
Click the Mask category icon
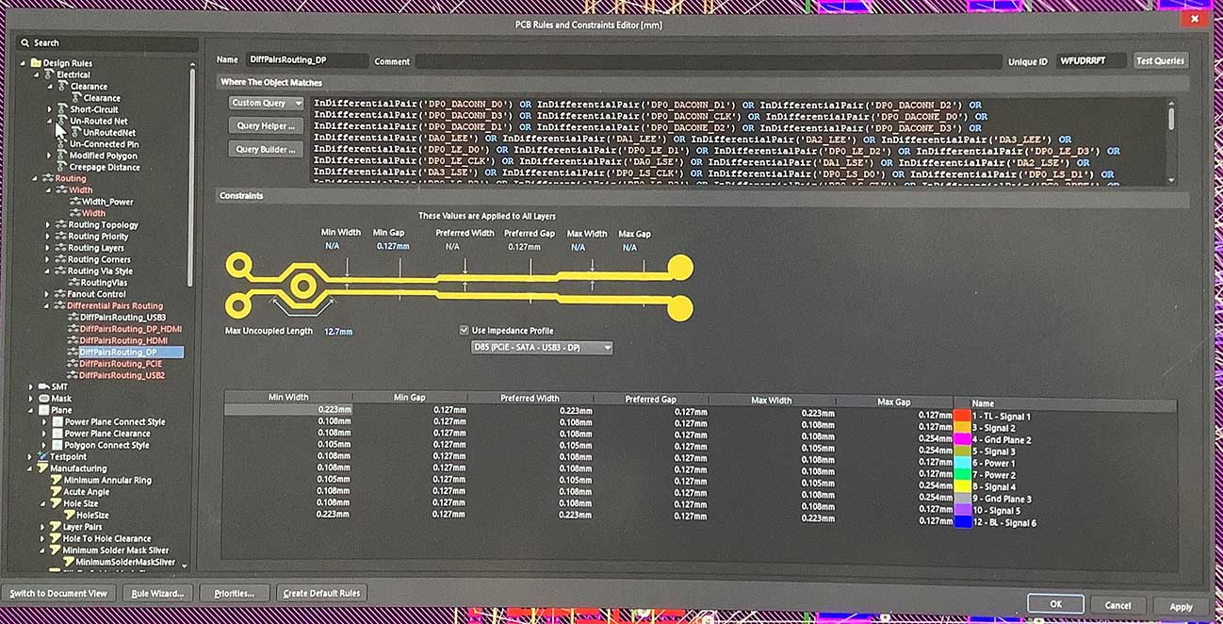pos(42,399)
